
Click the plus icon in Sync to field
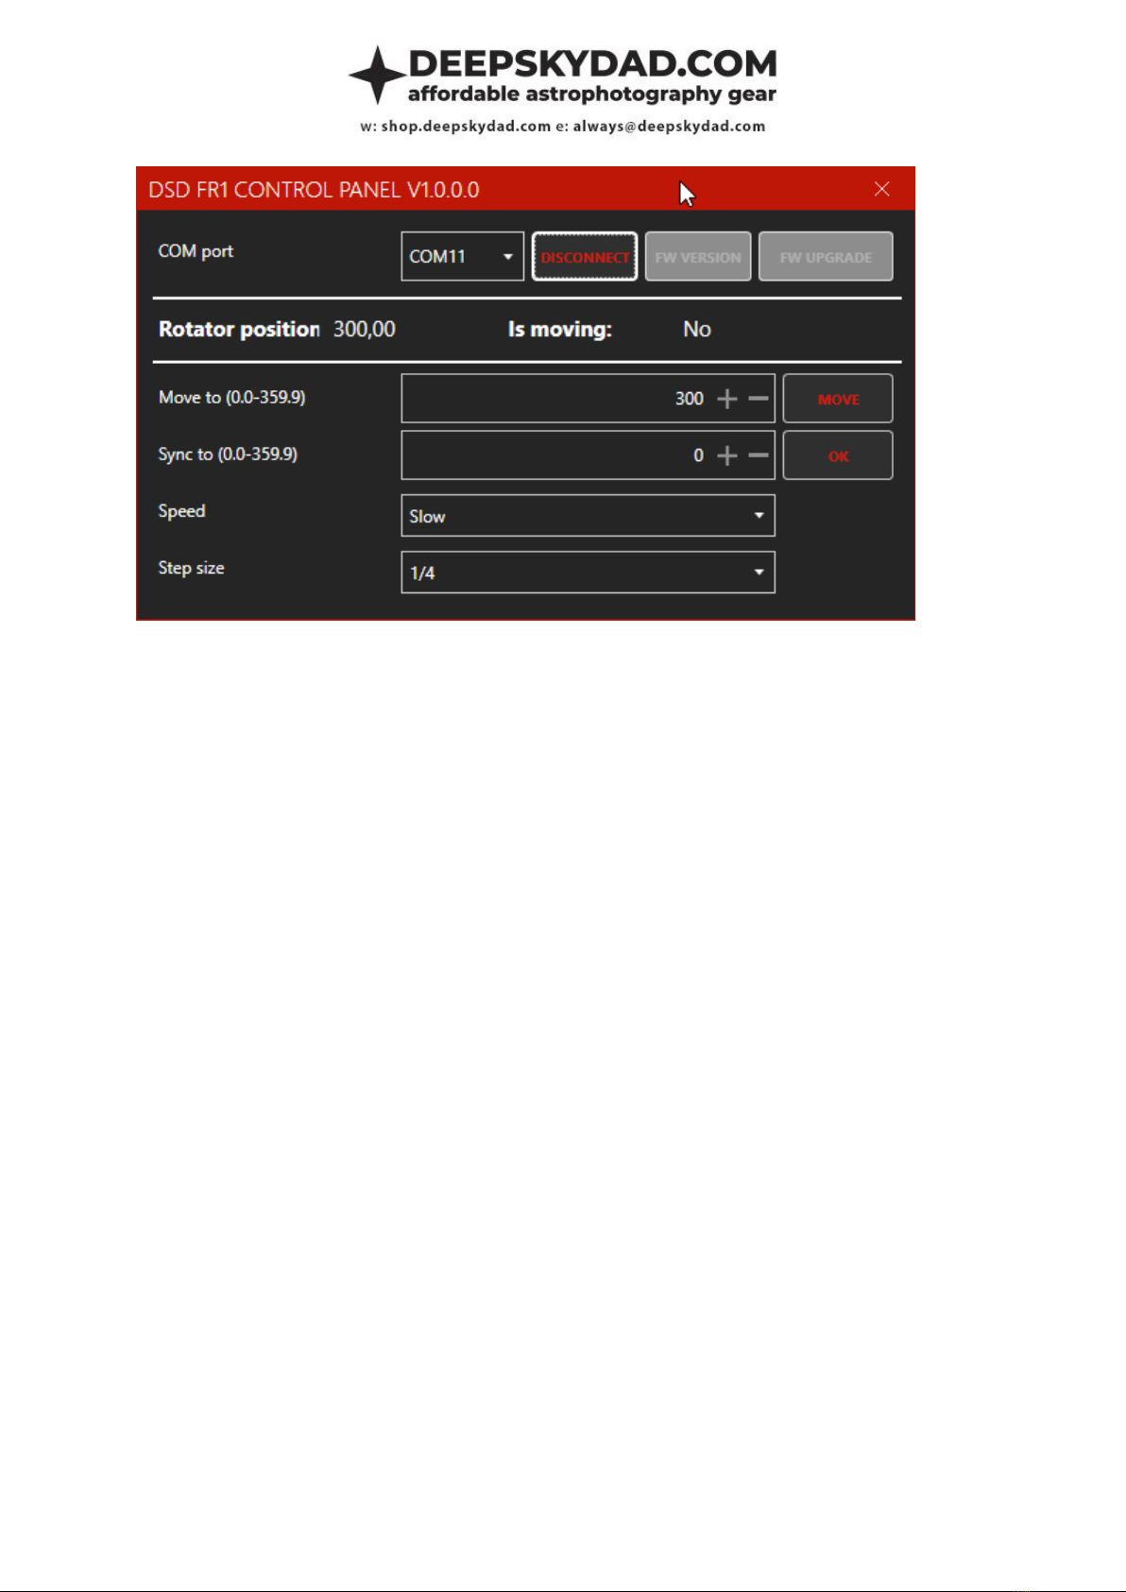[x=726, y=456]
